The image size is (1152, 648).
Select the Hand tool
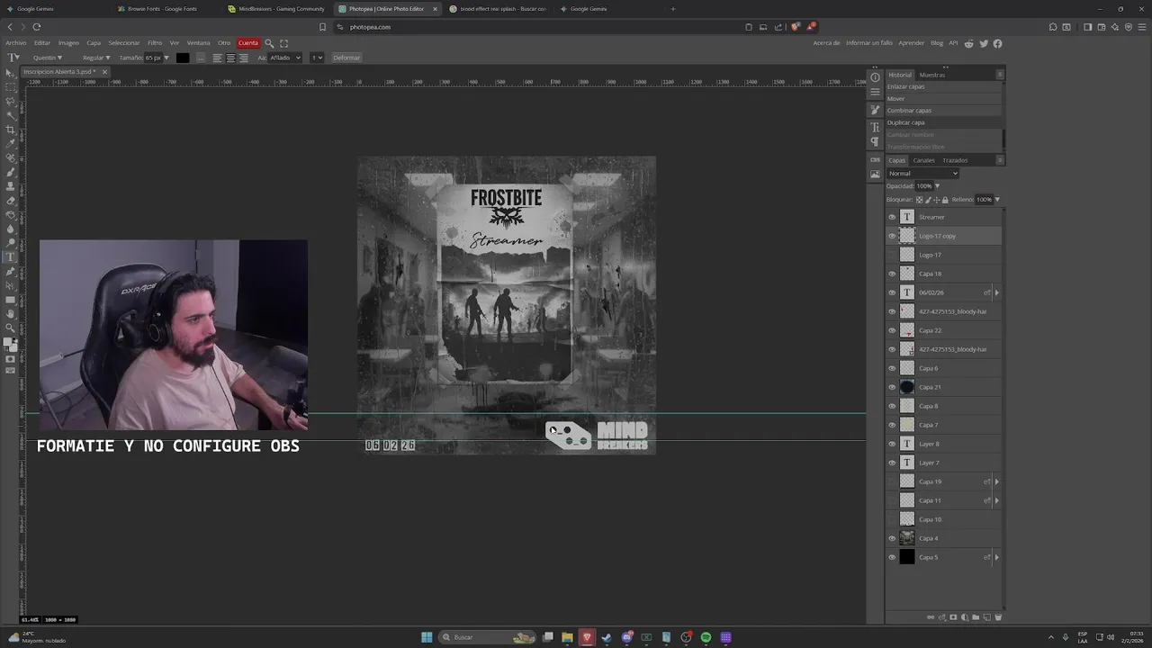tap(11, 313)
